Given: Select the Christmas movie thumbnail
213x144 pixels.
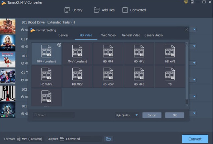Looking at the screenshot, I should (x=8, y=60).
